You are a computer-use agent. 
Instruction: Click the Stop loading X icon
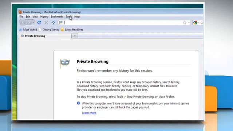pyautogui.click(x=46, y=23)
